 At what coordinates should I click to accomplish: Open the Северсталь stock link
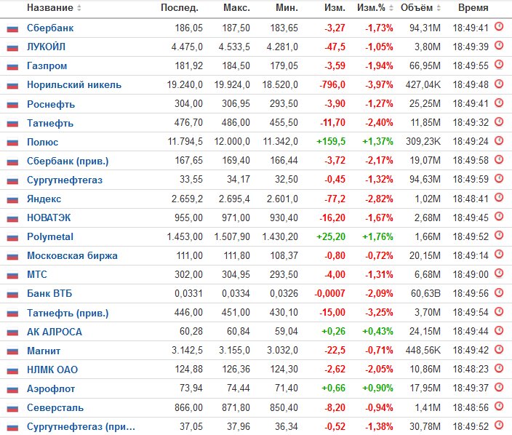55,407
